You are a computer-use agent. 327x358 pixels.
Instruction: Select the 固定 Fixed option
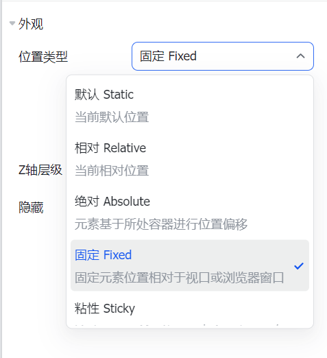(x=103, y=255)
